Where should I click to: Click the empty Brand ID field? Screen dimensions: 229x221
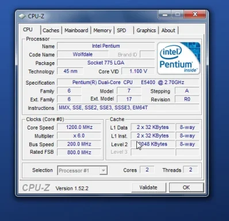point(147,55)
